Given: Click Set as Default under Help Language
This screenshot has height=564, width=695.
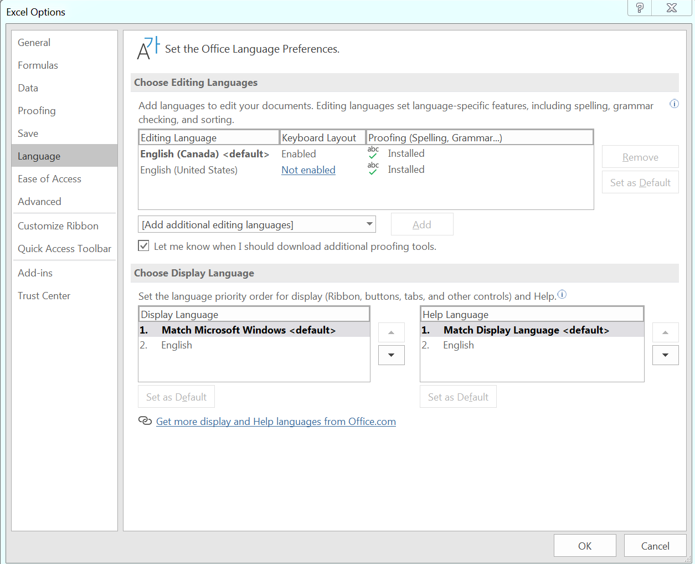Looking at the screenshot, I should [458, 397].
